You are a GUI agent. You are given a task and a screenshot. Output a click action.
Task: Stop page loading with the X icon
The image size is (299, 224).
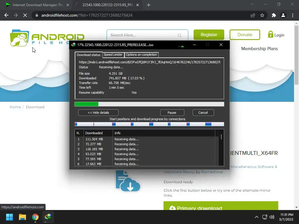pos(25,15)
